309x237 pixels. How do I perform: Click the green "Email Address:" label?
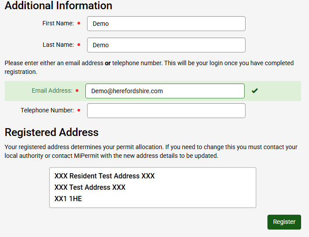point(52,91)
